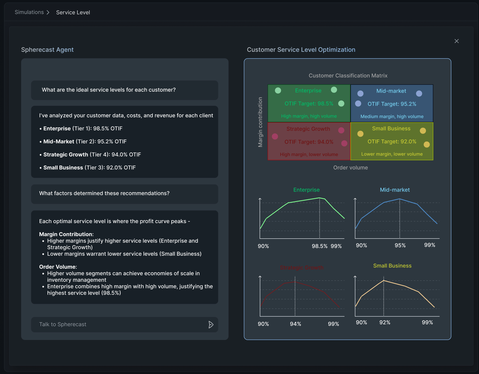Click the 94% label on the Strategic Growth chart axis
The height and width of the screenshot is (374, 479).
click(295, 324)
